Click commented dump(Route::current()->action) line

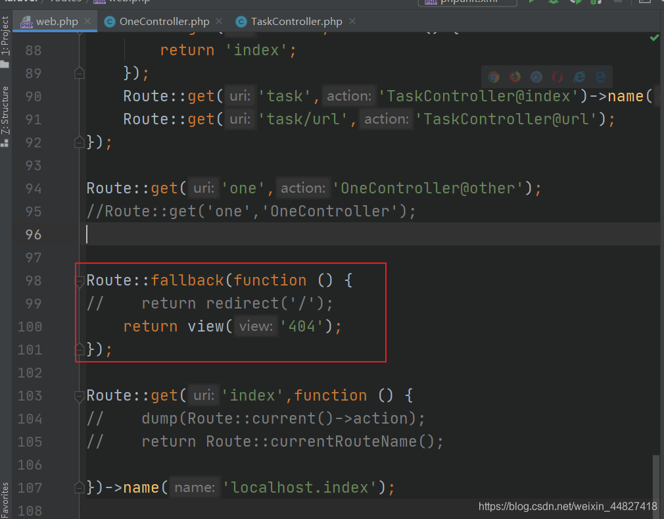point(256,418)
